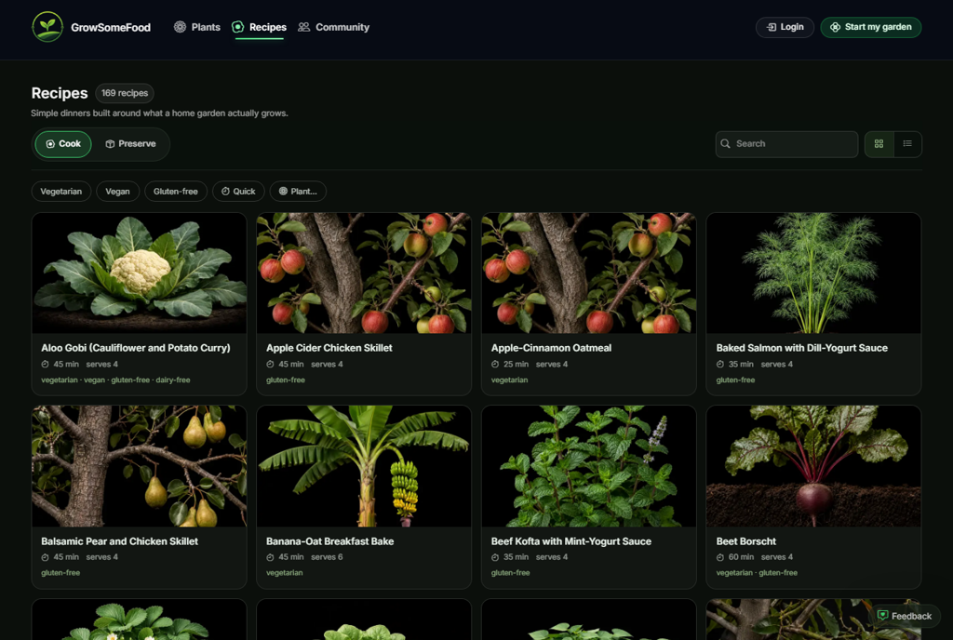Switch to the Preserve tab
This screenshot has width=953, height=640.
130,144
